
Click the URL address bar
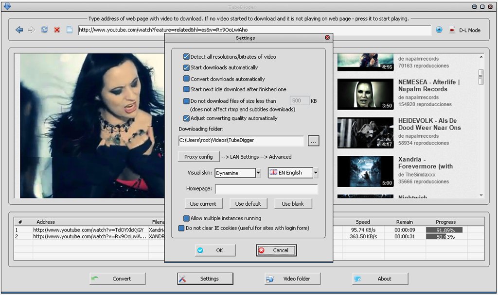pyautogui.click(x=254, y=30)
